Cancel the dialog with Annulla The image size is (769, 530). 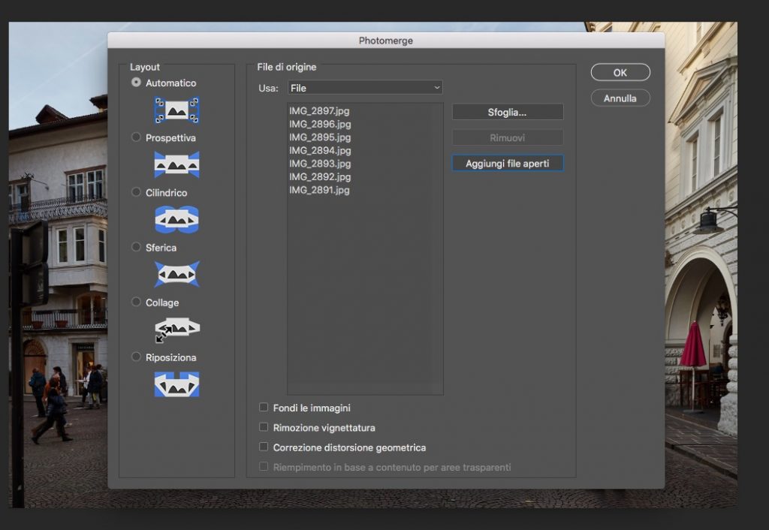pyautogui.click(x=620, y=98)
